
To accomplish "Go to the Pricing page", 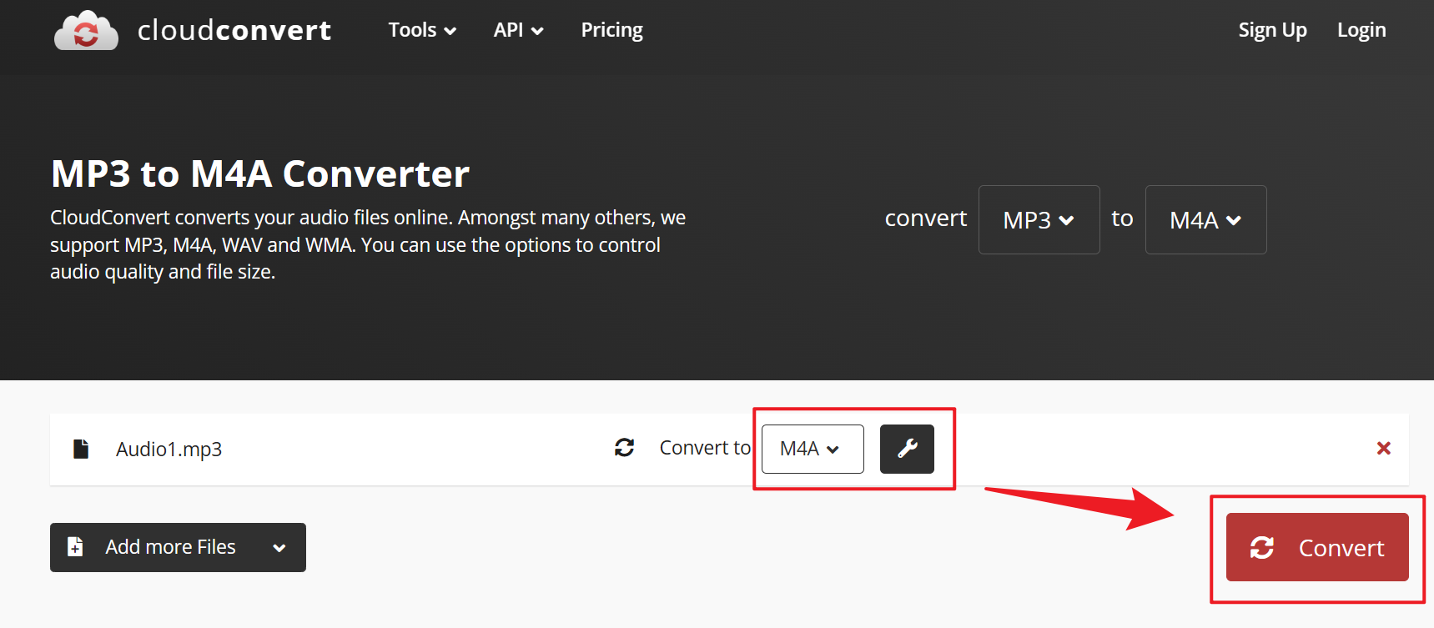I will (611, 30).
